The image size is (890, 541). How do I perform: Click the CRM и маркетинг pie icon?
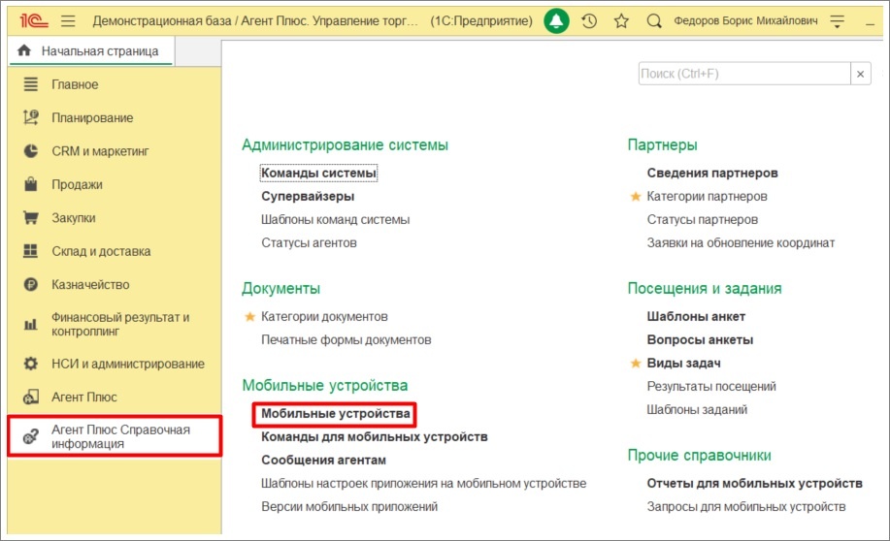tap(31, 151)
